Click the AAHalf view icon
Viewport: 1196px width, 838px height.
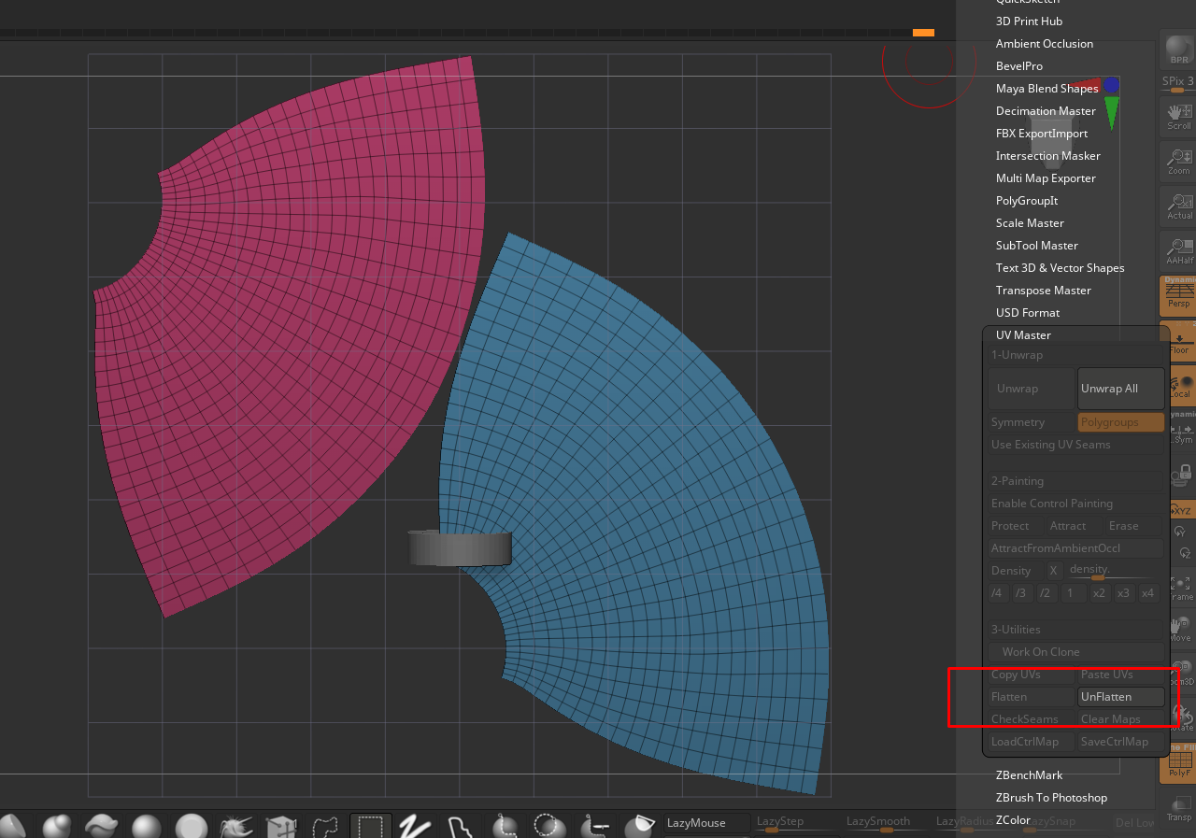(1178, 250)
